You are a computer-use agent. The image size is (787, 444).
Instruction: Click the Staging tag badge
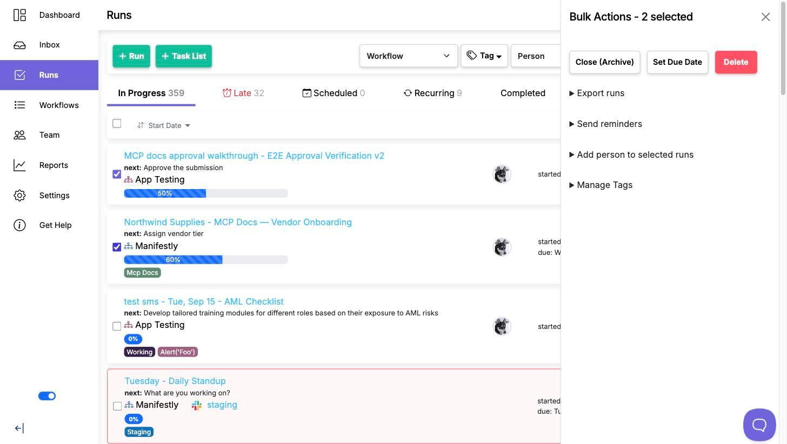(x=139, y=432)
